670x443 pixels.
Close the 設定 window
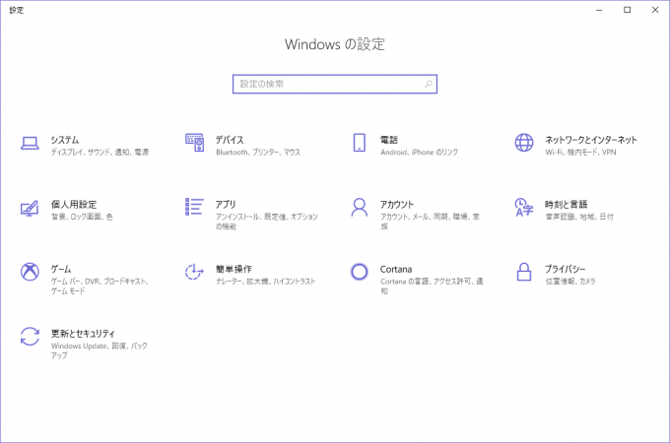pyautogui.click(x=655, y=10)
